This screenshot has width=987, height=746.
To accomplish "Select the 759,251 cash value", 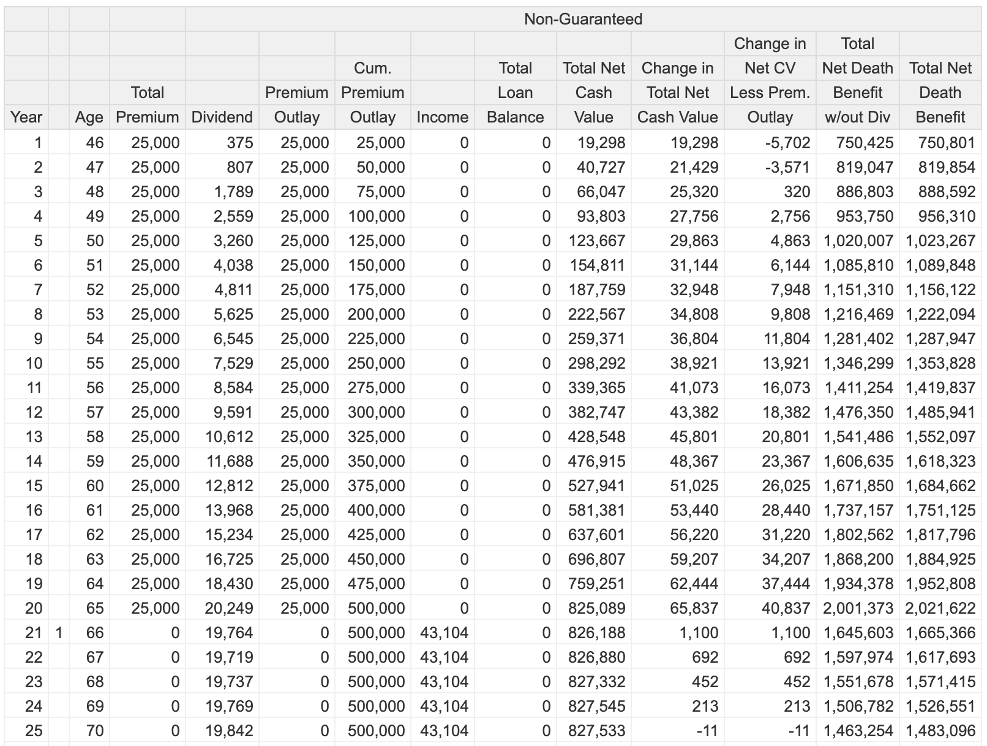I will click(x=594, y=584).
